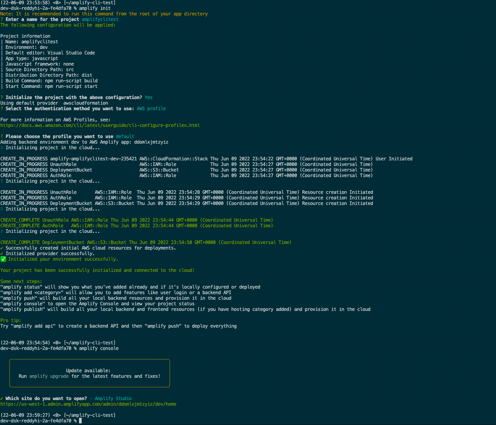This screenshot has height=425, width=496.
Task: Click the green checkmark emoji before "Initialized your environment"
Action: click(3, 259)
